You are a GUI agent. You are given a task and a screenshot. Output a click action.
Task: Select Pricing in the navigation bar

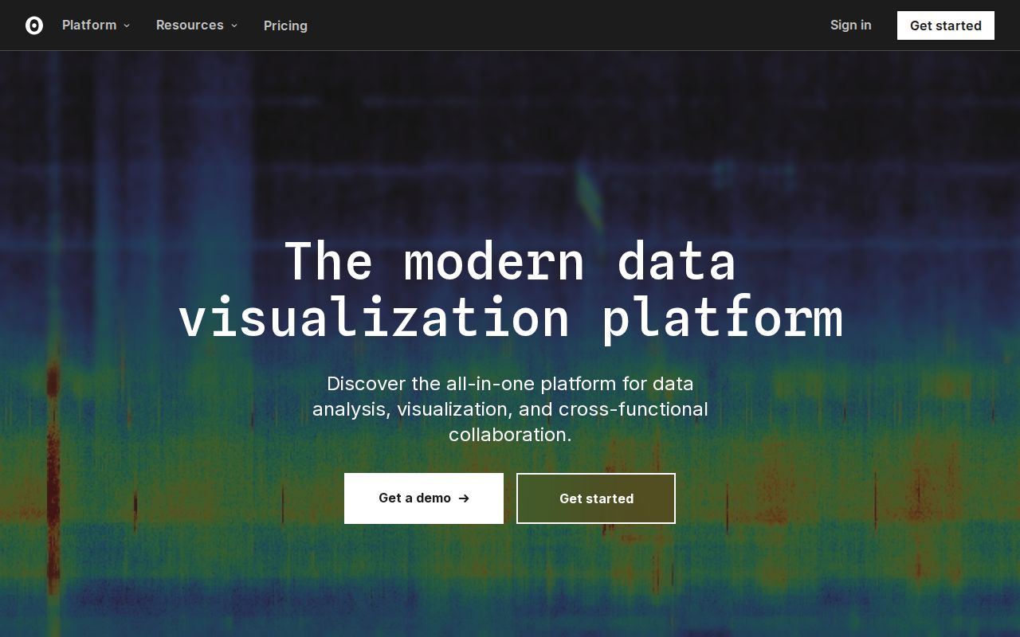tap(285, 25)
